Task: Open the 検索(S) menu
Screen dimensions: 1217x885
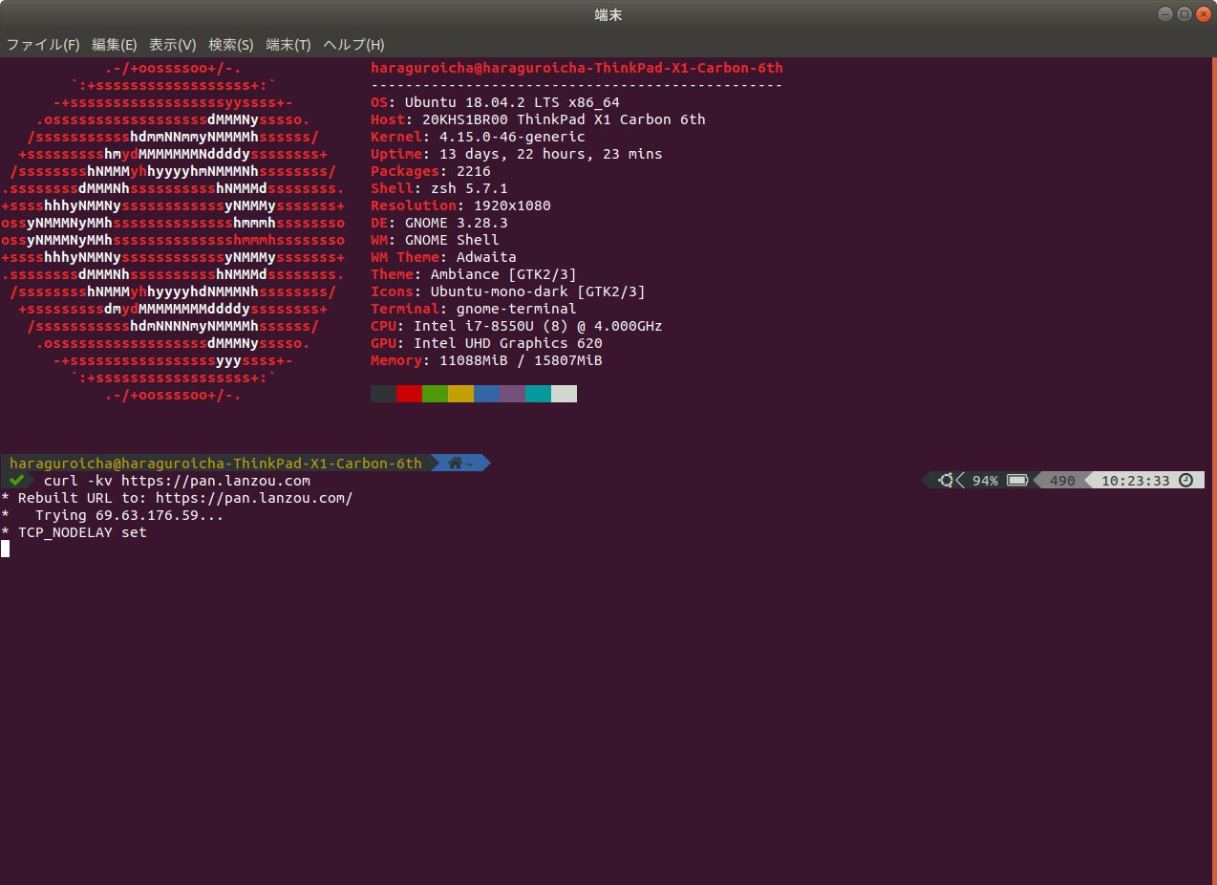Action: (x=231, y=45)
